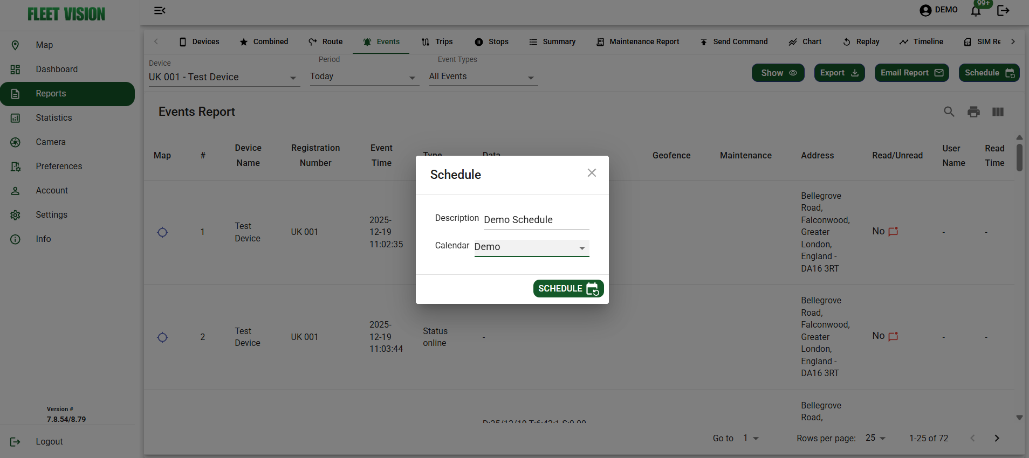
Task: Mark row 2 event as read
Action: pyautogui.click(x=893, y=336)
